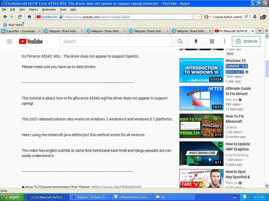
Task: Open the Tools menu
Action: click(63, 9)
